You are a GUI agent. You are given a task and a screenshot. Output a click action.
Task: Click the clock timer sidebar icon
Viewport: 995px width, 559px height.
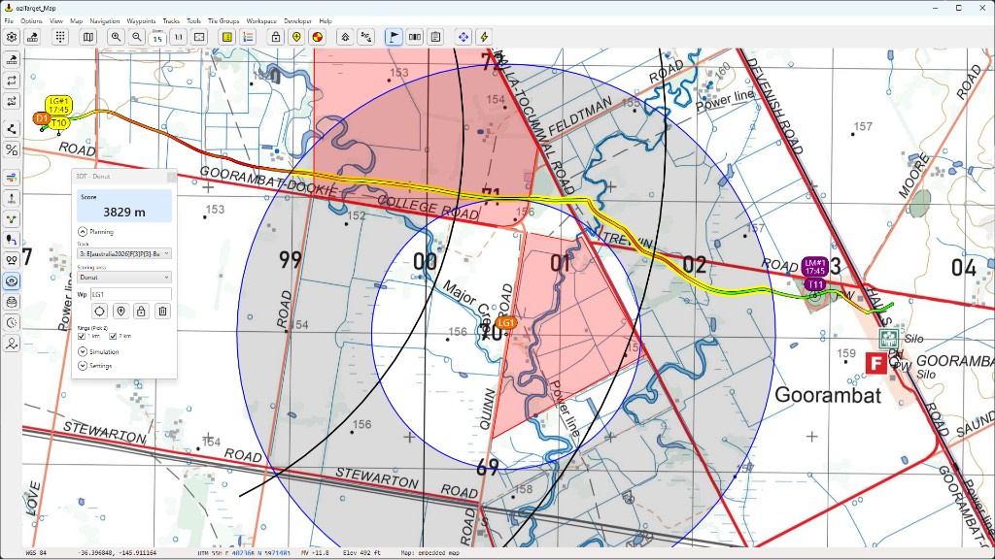tap(12, 322)
